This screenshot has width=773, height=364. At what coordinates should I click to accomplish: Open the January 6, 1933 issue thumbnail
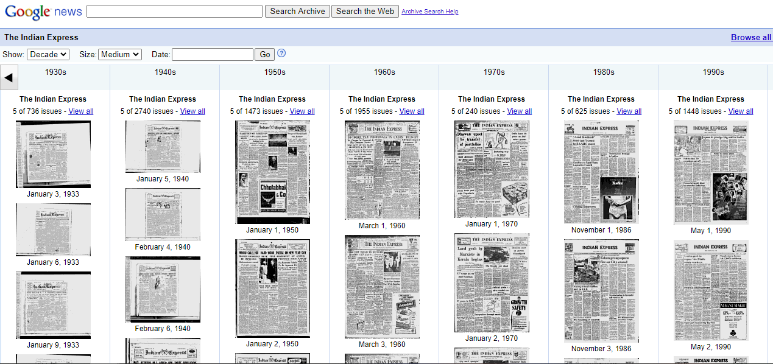click(x=53, y=229)
